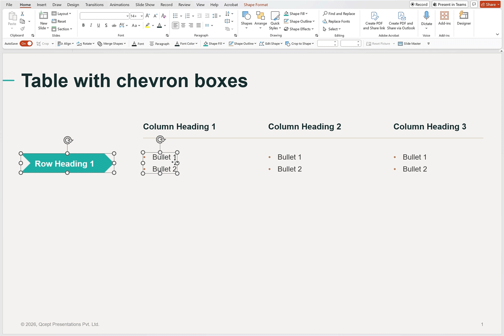Click the Cut scissors icon

(x=22, y=14)
